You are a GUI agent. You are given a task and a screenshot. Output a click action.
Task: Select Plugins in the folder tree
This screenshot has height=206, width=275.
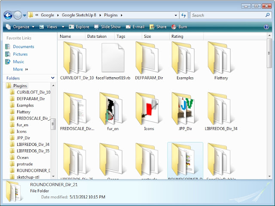click(17, 86)
